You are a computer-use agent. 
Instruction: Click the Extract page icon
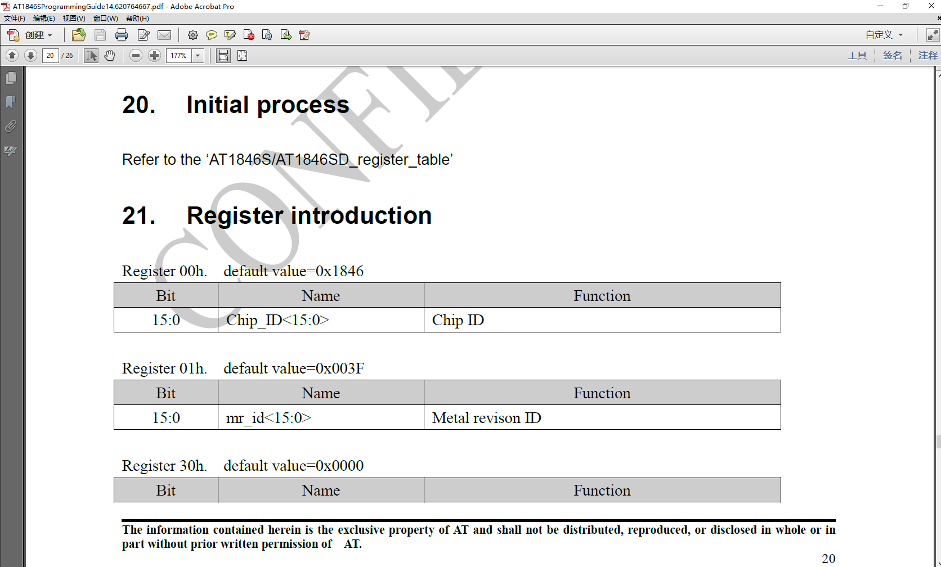click(x=286, y=35)
